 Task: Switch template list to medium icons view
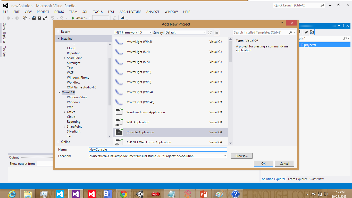[210, 32]
